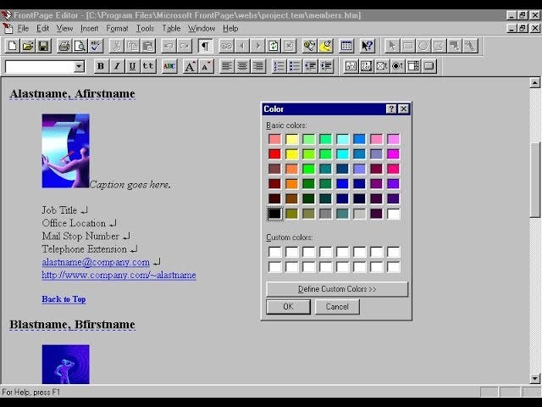Open the Tools menu

pyautogui.click(x=145, y=28)
